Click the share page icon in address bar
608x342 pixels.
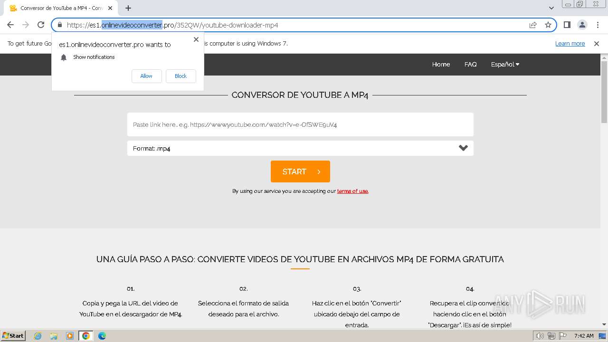coord(533,25)
